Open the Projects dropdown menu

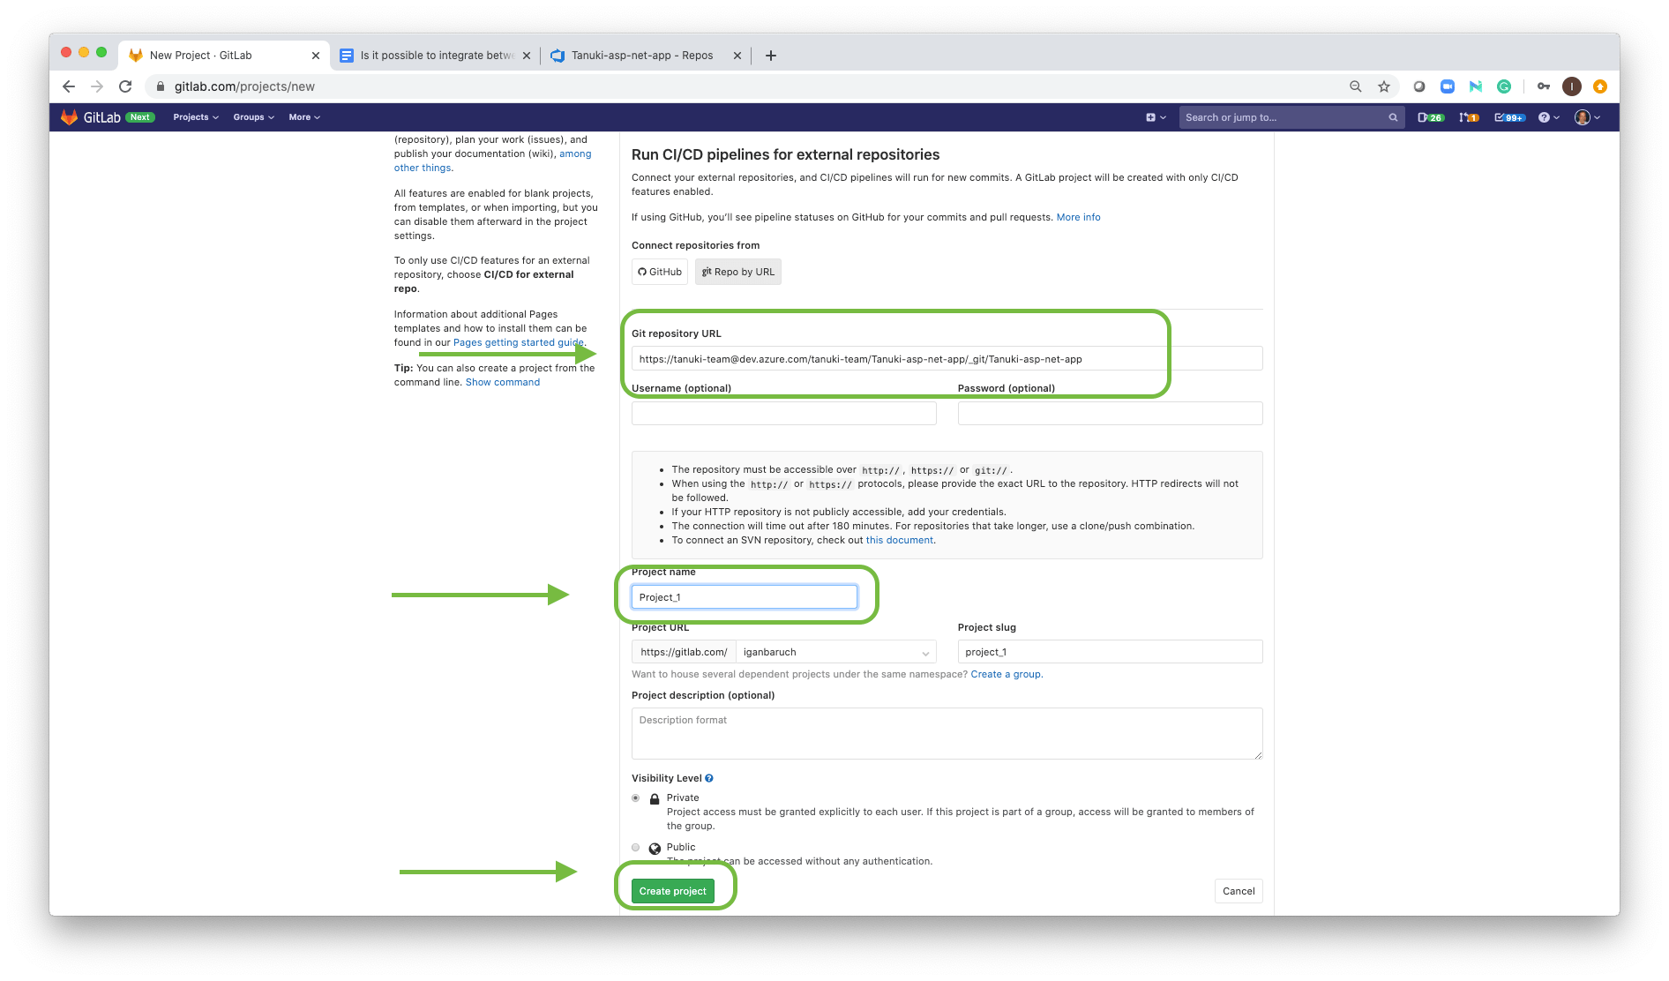195,116
